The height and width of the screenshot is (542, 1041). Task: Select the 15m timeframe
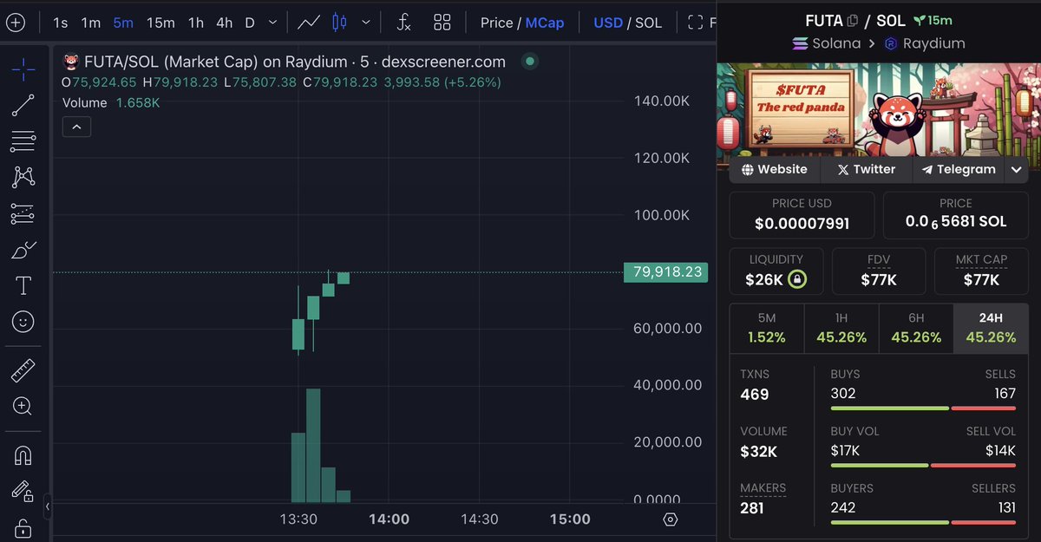pos(160,23)
